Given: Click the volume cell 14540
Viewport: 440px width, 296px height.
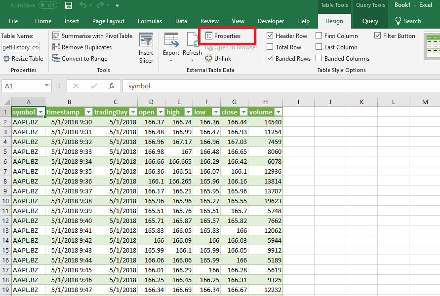Looking at the screenshot, I should pyautogui.click(x=266, y=122).
